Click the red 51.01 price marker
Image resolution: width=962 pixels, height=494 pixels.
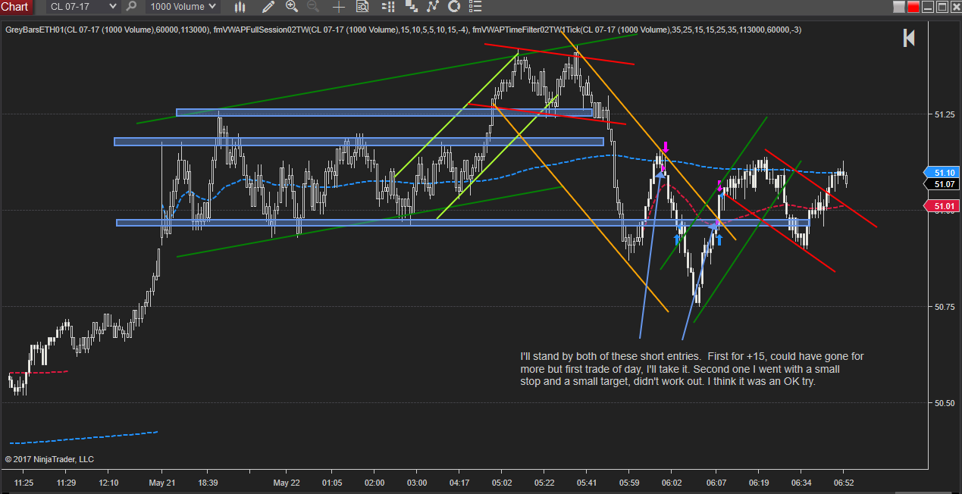(x=941, y=206)
